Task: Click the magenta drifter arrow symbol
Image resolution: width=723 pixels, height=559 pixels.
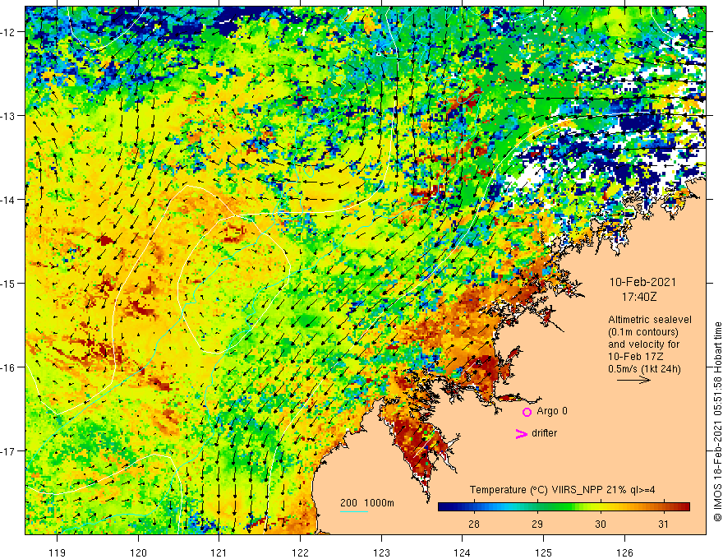Action: coord(521,433)
